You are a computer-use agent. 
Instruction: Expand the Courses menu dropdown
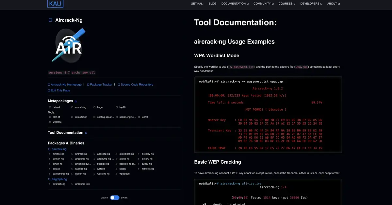click(287, 4)
